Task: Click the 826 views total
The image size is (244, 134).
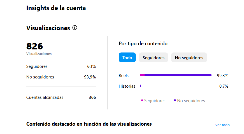Action: (x=34, y=46)
